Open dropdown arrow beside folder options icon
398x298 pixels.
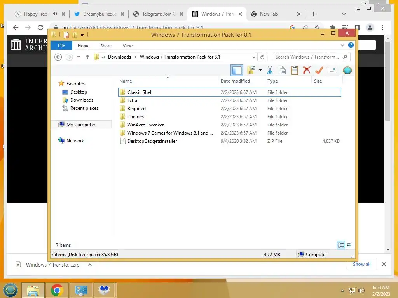260,70
